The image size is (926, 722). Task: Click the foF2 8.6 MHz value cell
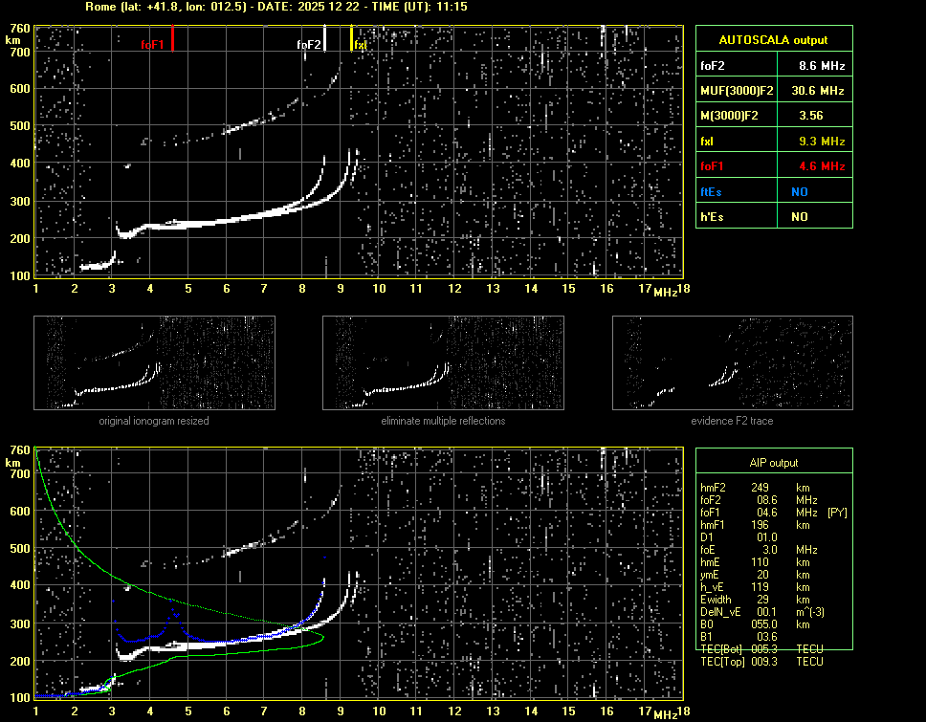click(822, 65)
